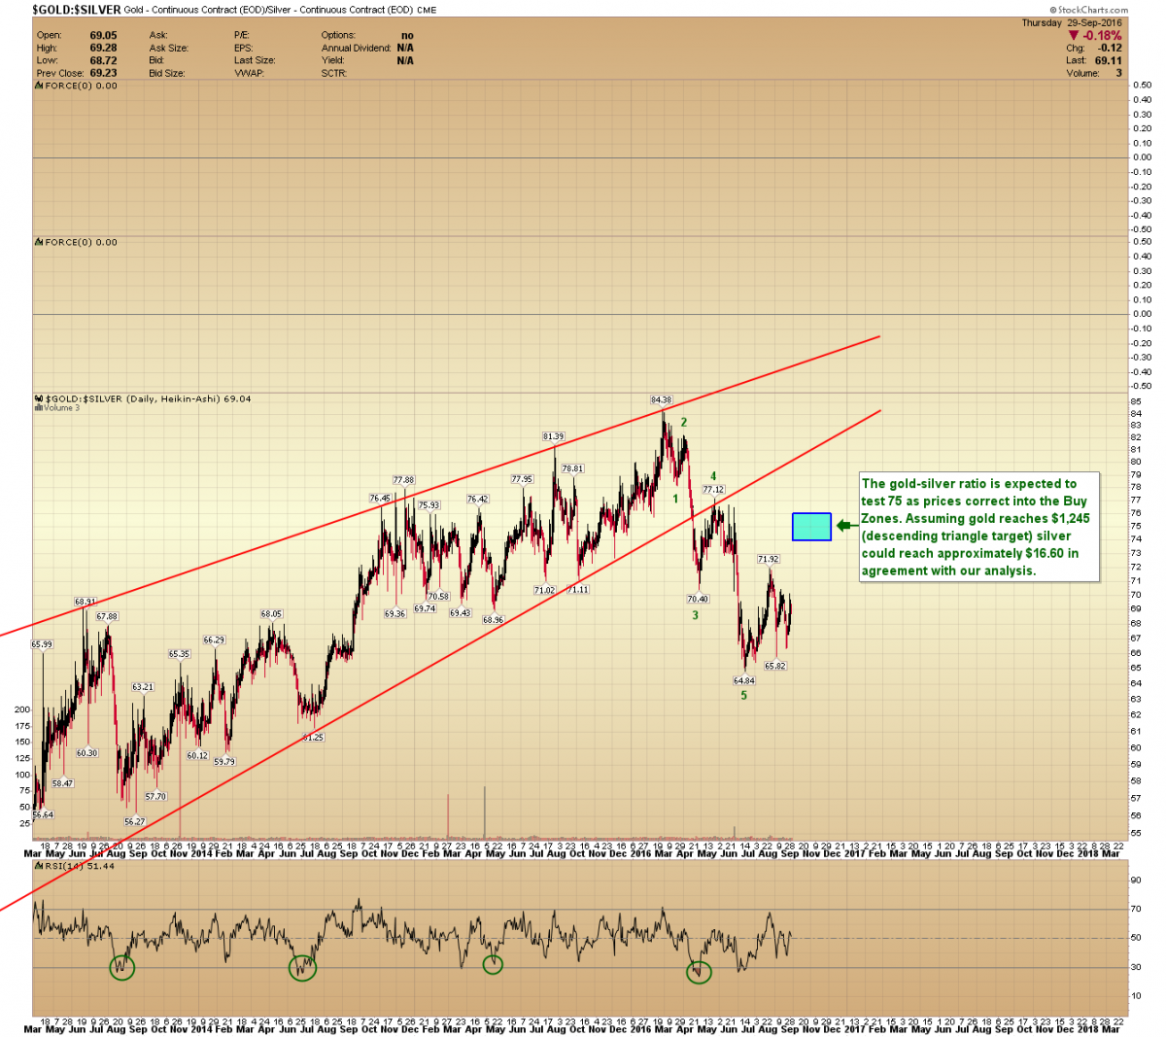The width and height of the screenshot is (1166, 1037).
Task: Click the rightmost green circle on the RSI panel
Action: tap(699, 971)
